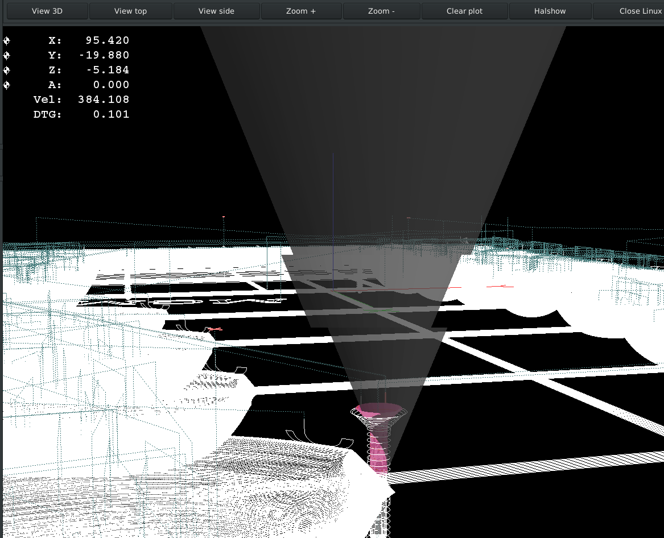This screenshot has height=538, width=664.
Task: Click the Y position value -19.880
Action: [x=104, y=55]
